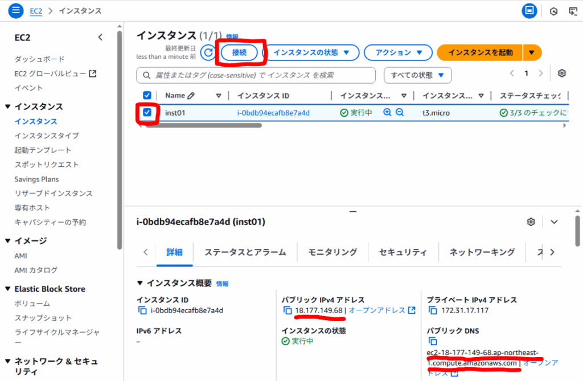Toggle the inst01 row checkbox
Image resolution: width=583 pixels, height=381 pixels.
point(147,113)
